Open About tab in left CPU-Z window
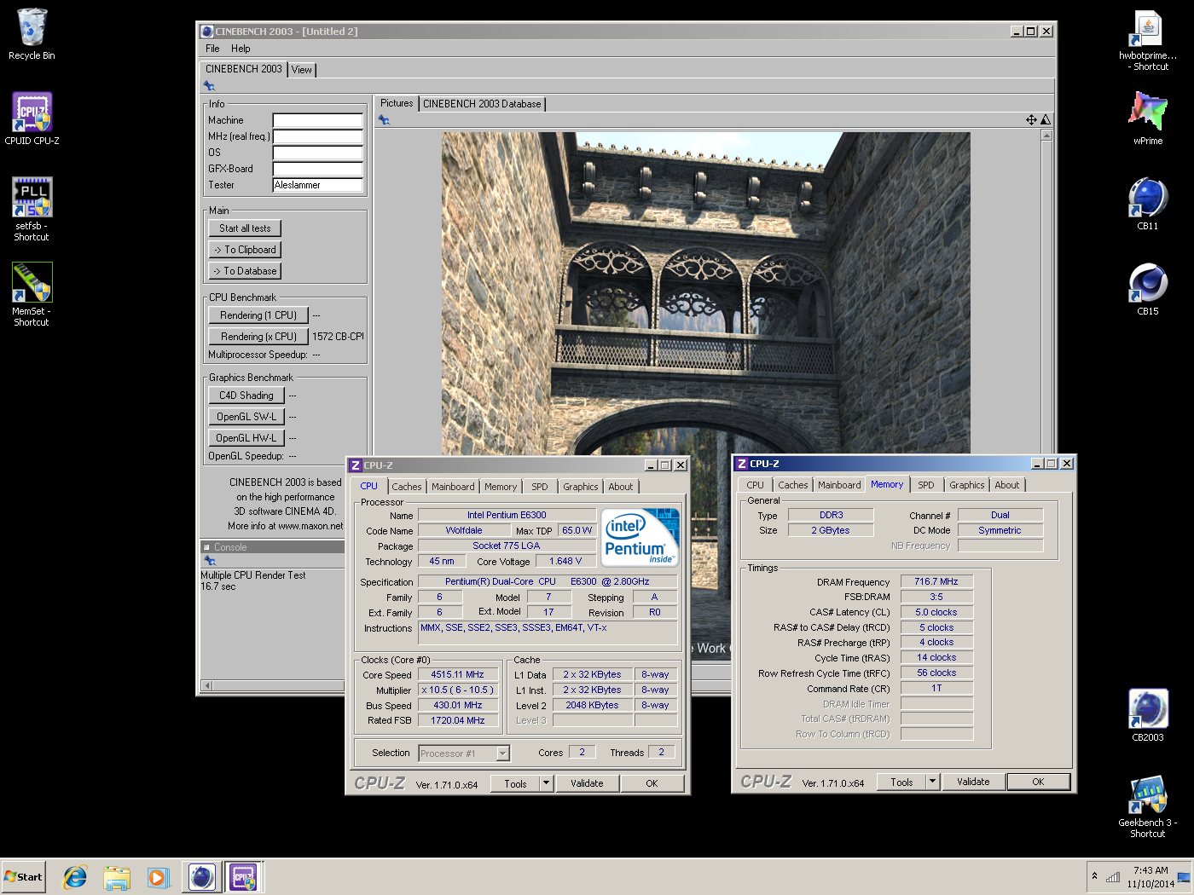 click(621, 487)
